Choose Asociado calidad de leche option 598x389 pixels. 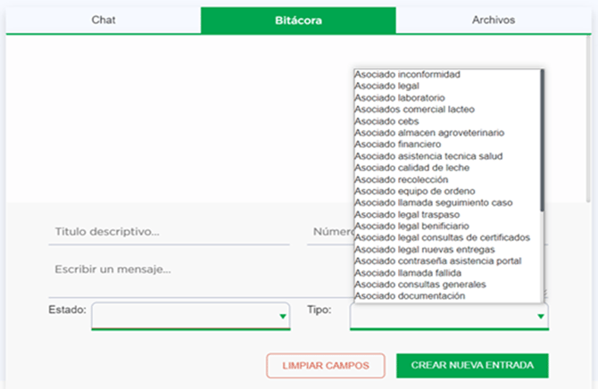pyautogui.click(x=411, y=167)
